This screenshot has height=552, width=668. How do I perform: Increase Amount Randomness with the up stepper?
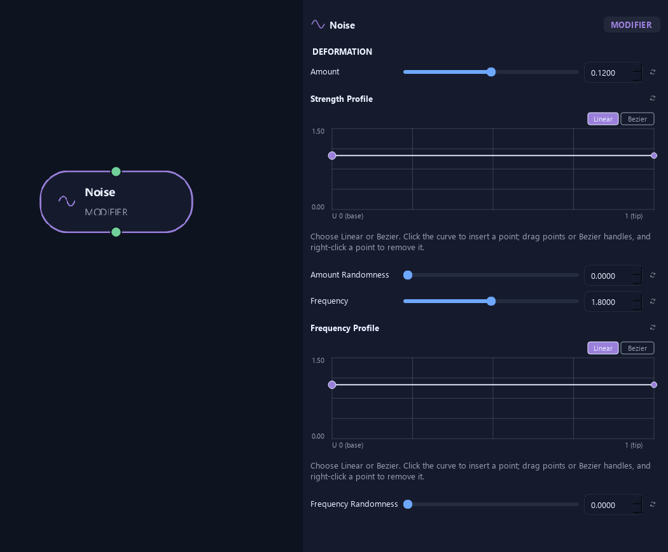(x=637, y=271)
